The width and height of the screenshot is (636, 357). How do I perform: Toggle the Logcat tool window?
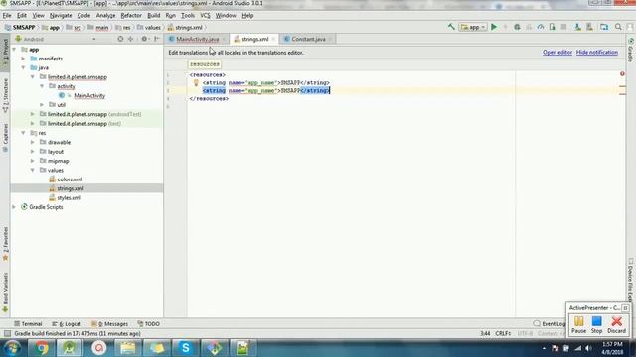point(67,324)
